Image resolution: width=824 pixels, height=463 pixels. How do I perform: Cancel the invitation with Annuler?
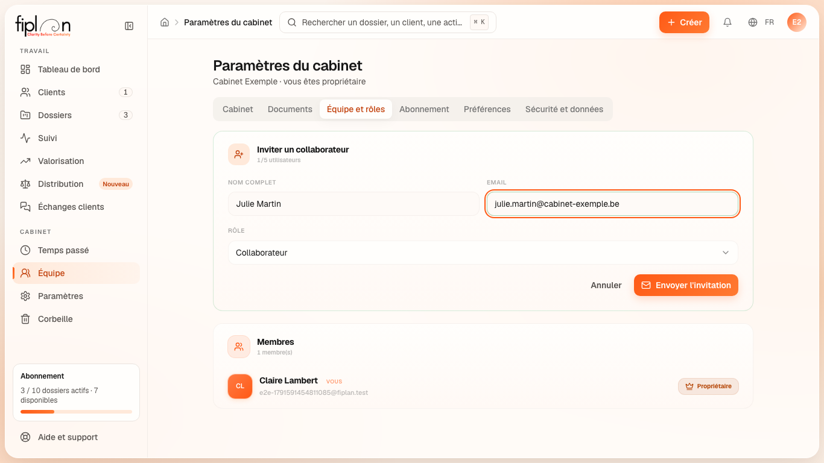(606, 285)
